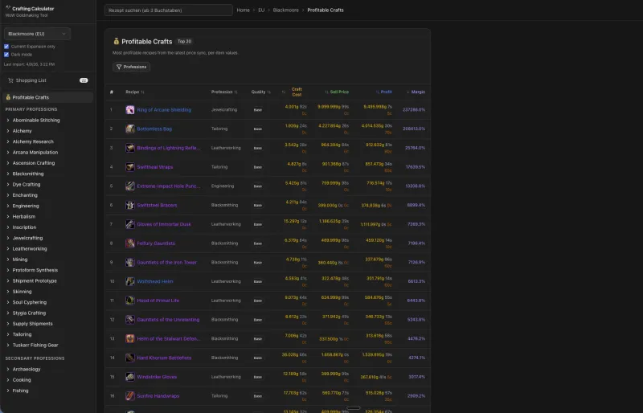Sort by Quality column arrows icon

[268, 92]
